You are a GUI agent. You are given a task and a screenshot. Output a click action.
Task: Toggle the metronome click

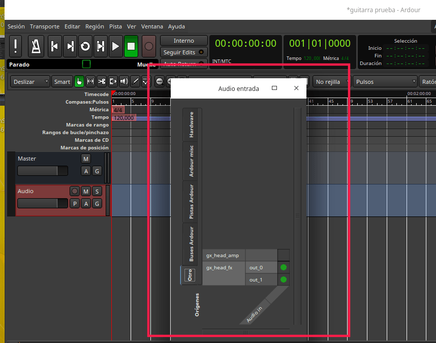[x=36, y=47]
